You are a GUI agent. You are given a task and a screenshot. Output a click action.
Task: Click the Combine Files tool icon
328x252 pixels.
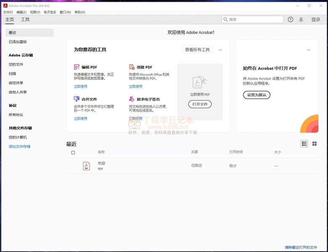click(77, 99)
